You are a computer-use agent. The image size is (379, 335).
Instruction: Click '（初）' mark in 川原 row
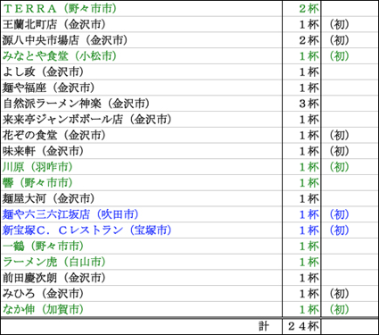click(x=339, y=167)
